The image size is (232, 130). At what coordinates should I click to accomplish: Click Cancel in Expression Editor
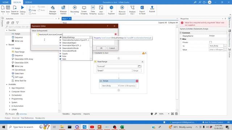(112, 48)
